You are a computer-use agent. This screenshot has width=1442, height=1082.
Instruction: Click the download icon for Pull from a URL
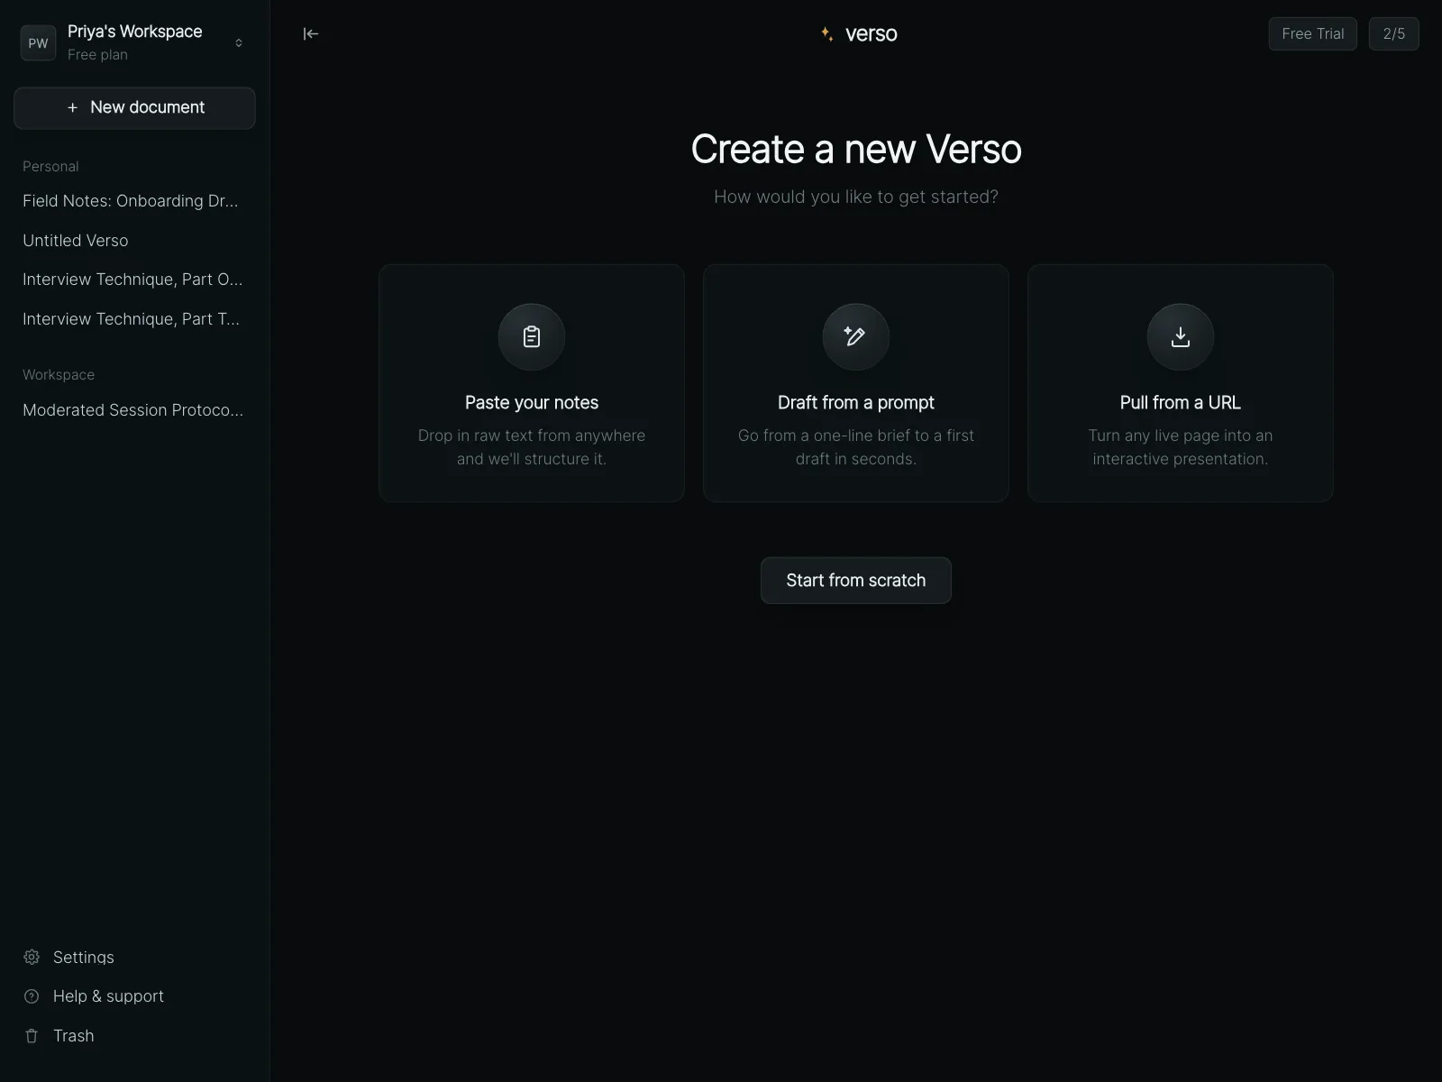(1181, 336)
